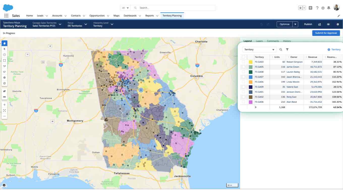The width and height of the screenshot is (343, 193).
Task: Expand the Hierarchy Level dropdown
Action: click(112, 24)
